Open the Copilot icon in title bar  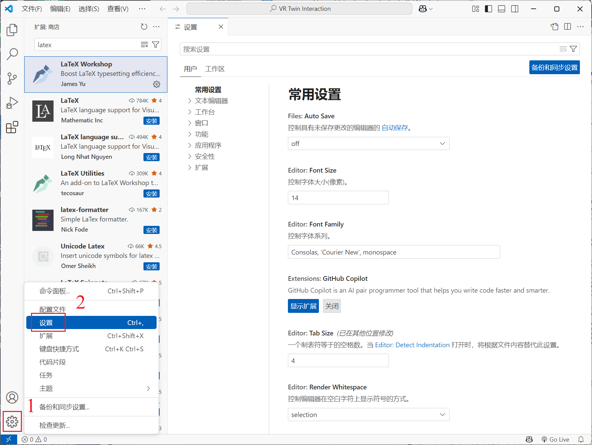pyautogui.click(x=423, y=9)
